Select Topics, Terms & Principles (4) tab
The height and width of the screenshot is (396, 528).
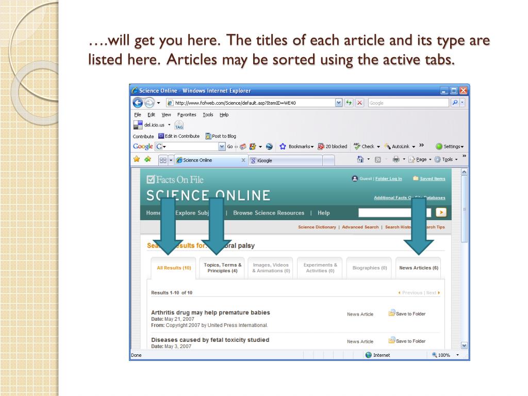pos(222,268)
